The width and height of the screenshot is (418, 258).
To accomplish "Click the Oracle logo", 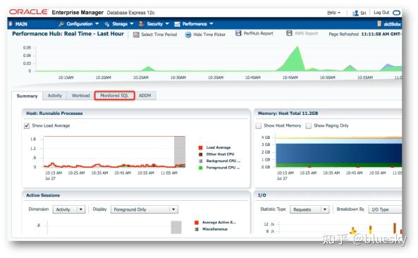I will pos(28,12).
